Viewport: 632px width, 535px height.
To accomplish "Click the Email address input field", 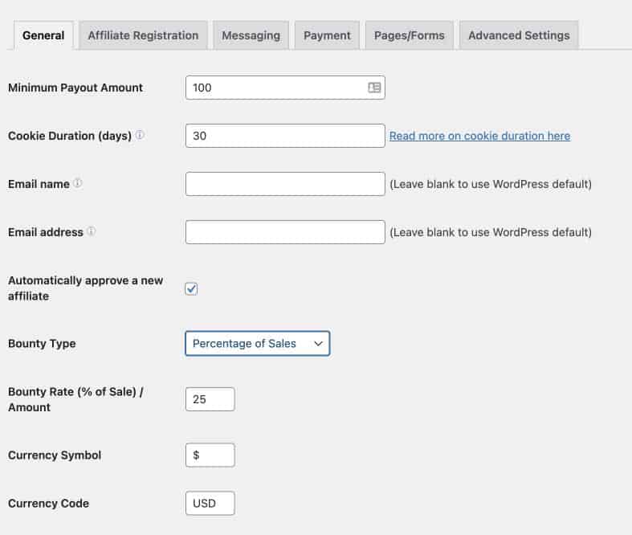I will pyautogui.click(x=285, y=232).
